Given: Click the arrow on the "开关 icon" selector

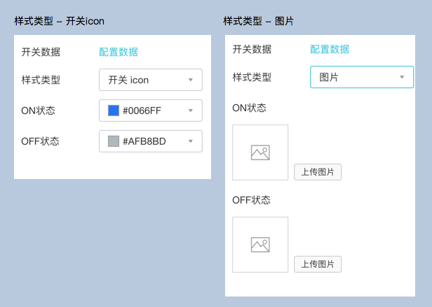Looking at the screenshot, I should (190, 80).
